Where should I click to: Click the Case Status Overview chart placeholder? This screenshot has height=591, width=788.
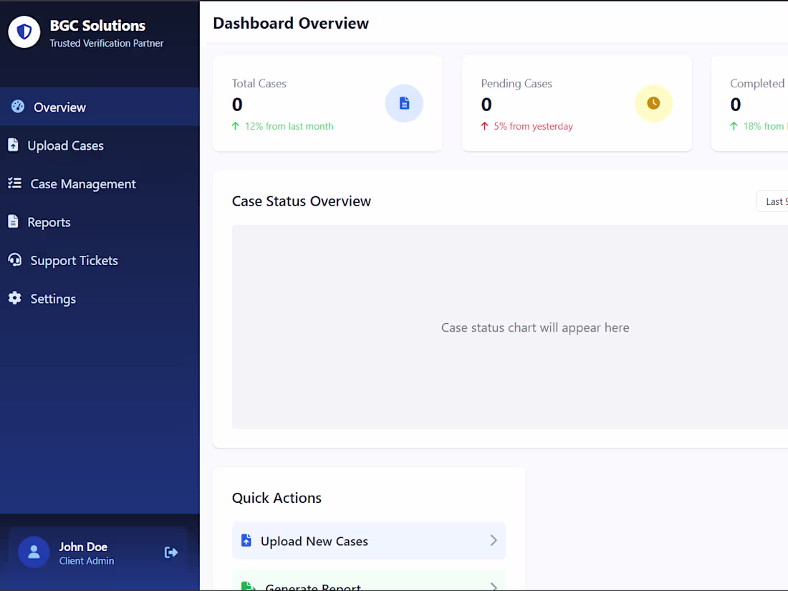[535, 327]
